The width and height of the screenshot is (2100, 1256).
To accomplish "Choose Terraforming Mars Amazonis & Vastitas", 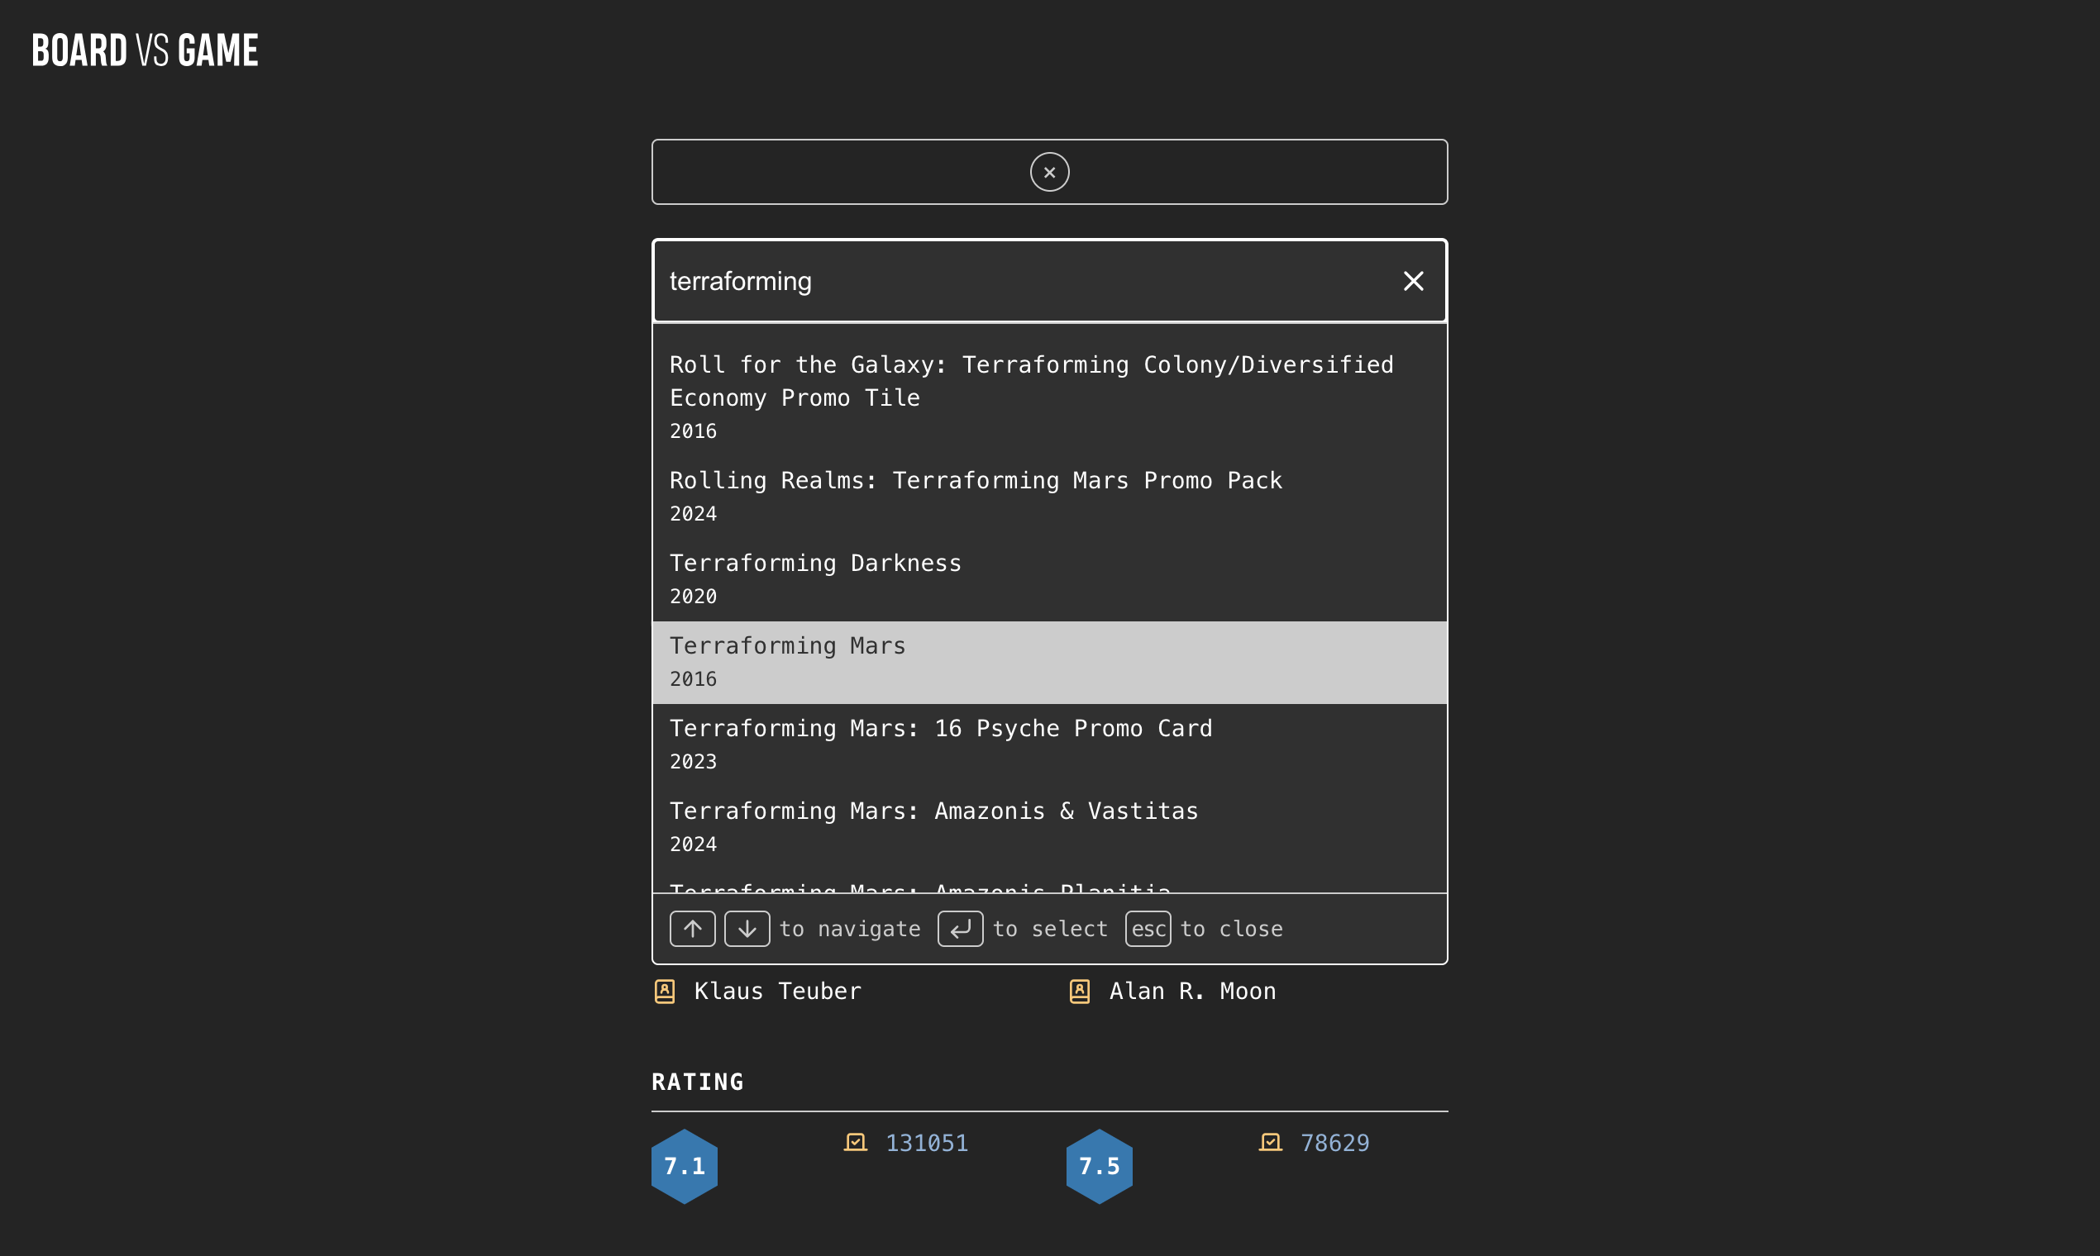I will pos(1049,827).
